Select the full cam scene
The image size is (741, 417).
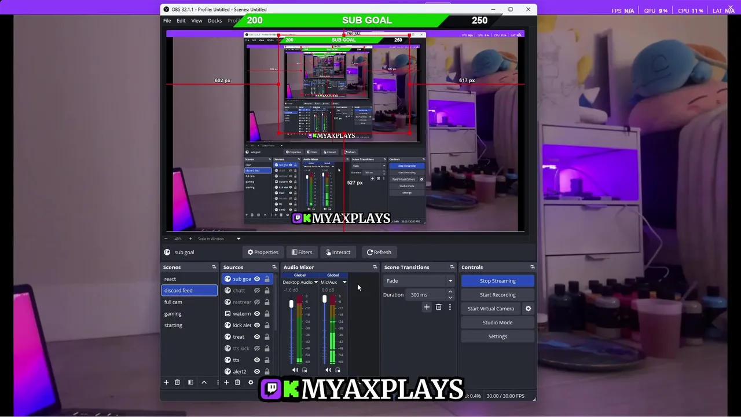189,302
